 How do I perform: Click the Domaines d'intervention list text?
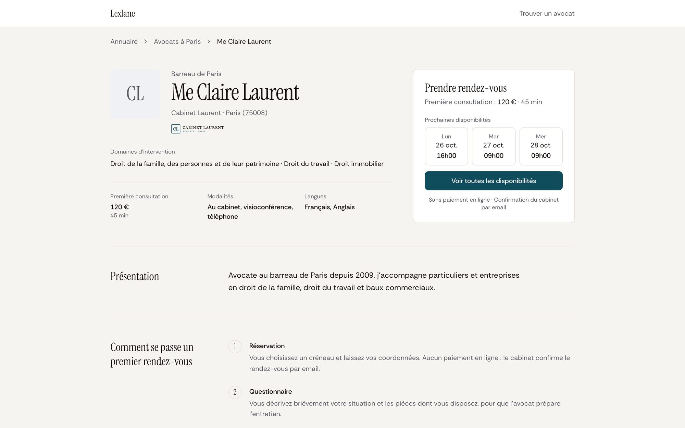[247, 164]
